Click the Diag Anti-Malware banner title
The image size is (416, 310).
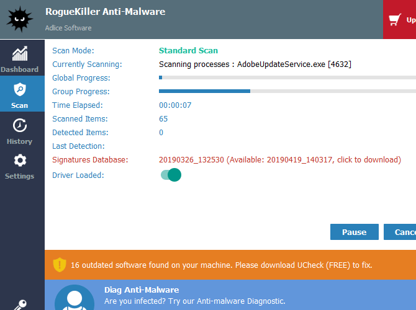(x=142, y=290)
